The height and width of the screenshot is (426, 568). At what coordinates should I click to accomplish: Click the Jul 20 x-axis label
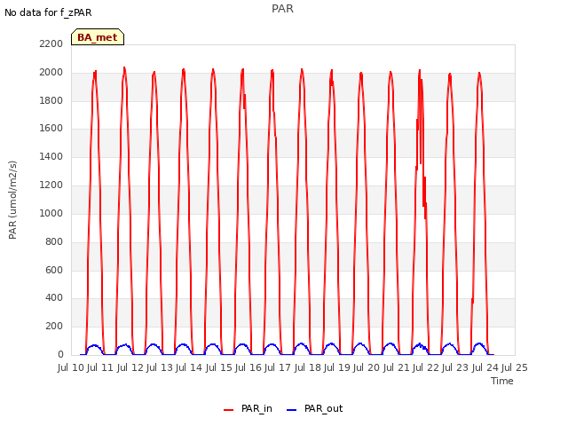tap(367, 367)
